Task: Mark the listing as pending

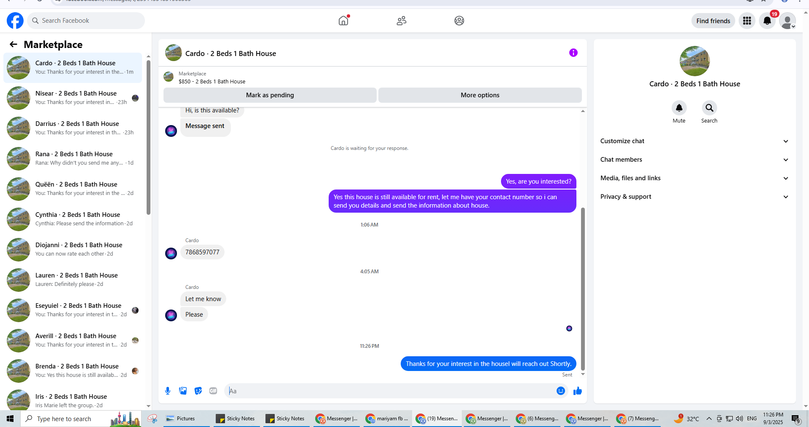Action: click(x=270, y=95)
